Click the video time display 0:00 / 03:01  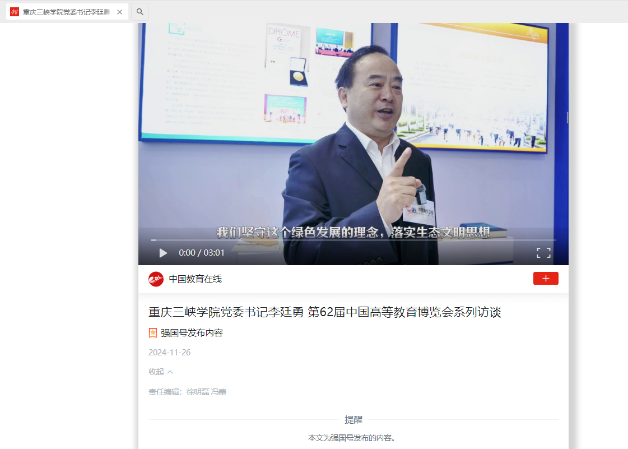click(202, 253)
